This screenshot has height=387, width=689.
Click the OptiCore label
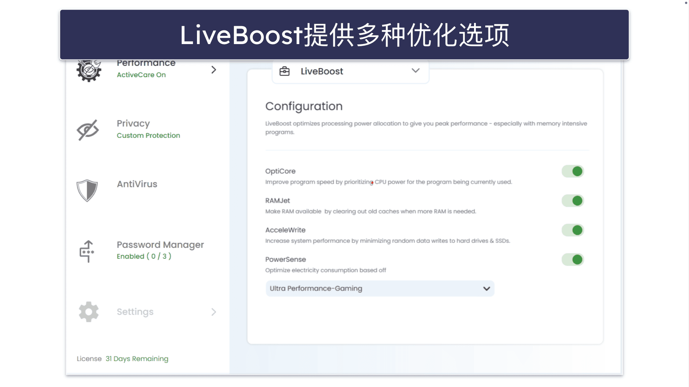tap(280, 171)
